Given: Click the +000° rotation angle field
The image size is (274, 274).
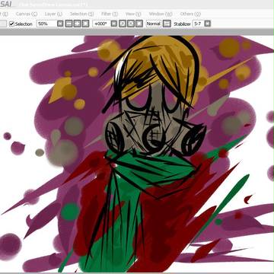Looking at the screenshot, I should 101,24.
